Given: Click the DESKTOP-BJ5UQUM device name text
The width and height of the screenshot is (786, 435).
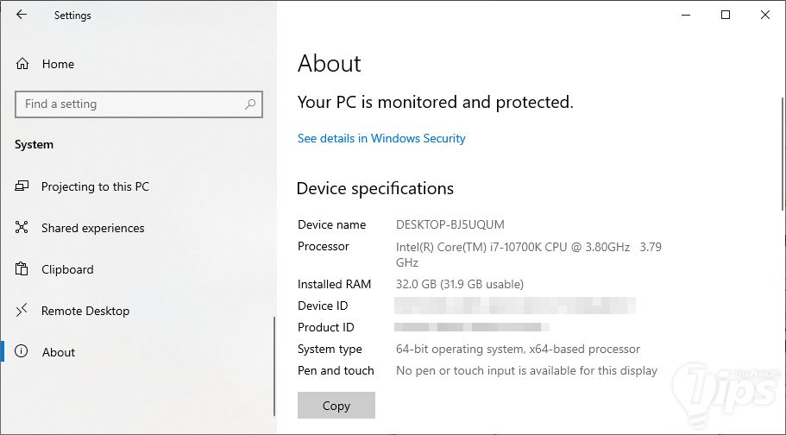Looking at the screenshot, I should point(450,224).
